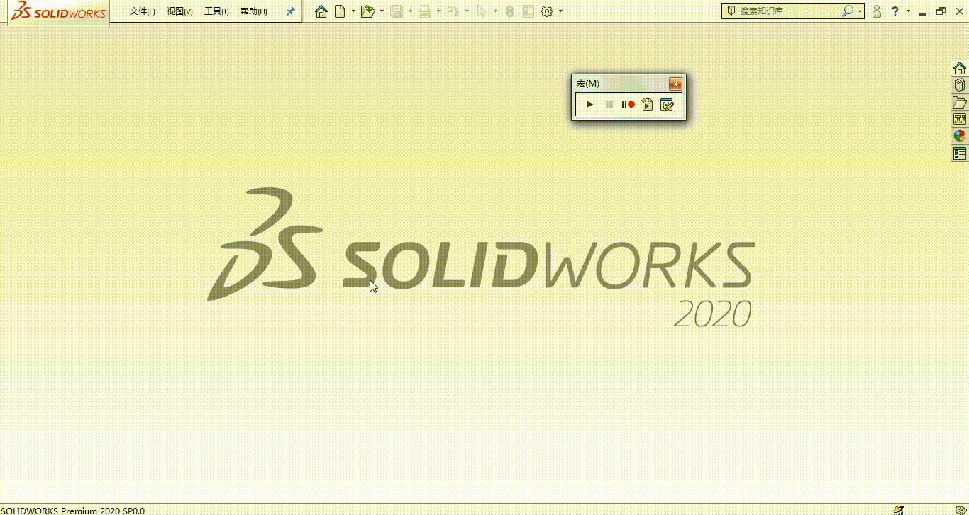
Task: Expand the Select tool dropdown arrow
Action: (x=495, y=11)
